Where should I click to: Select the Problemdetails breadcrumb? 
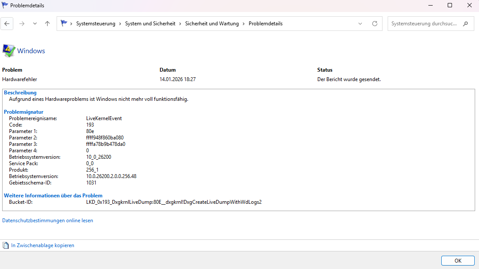[265, 24]
